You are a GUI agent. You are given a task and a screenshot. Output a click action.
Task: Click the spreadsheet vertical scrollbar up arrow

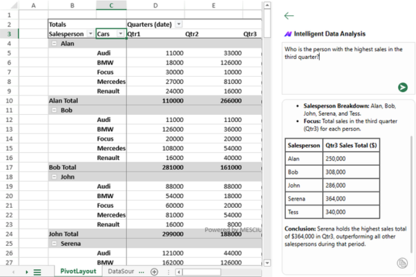click(x=267, y=5)
